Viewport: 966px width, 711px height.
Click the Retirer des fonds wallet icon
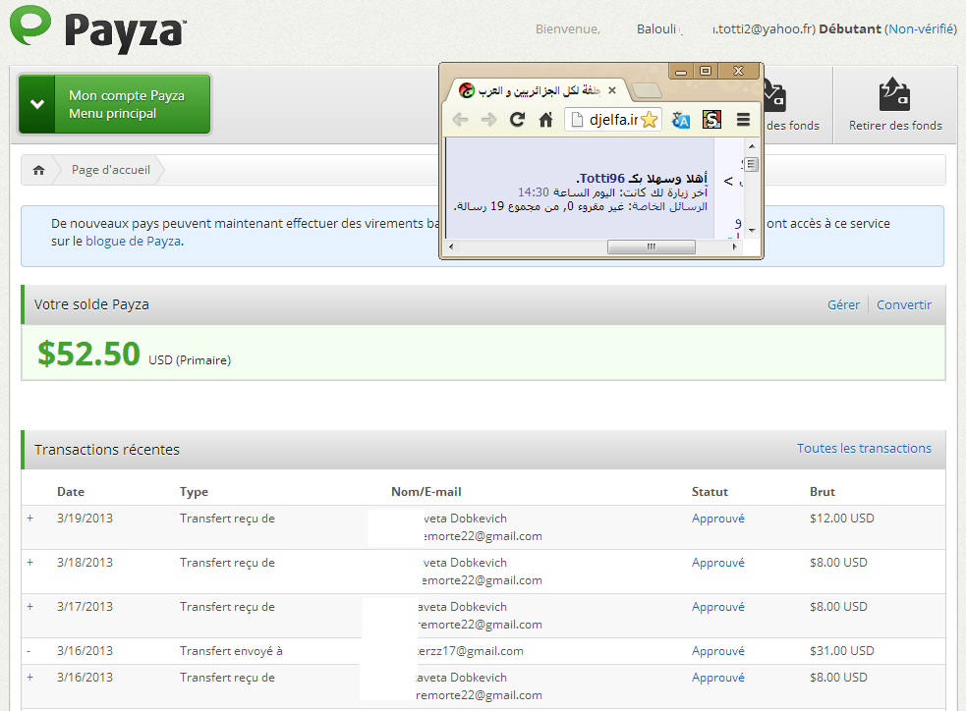[x=894, y=94]
